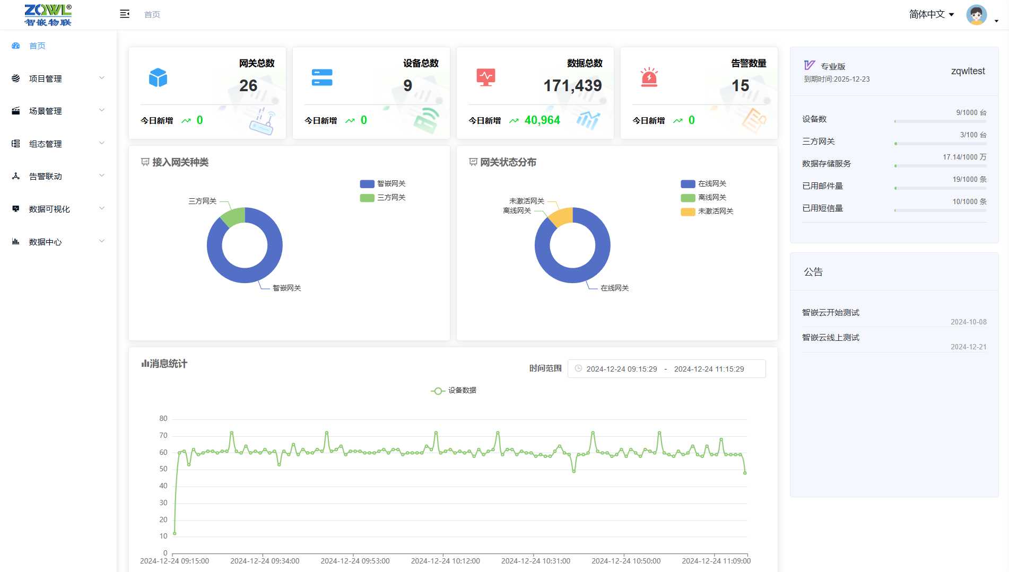Screen dimensions: 1009x572
Task: Toggle 智嵌网关 legend in gateway type chart
Action: [383, 183]
